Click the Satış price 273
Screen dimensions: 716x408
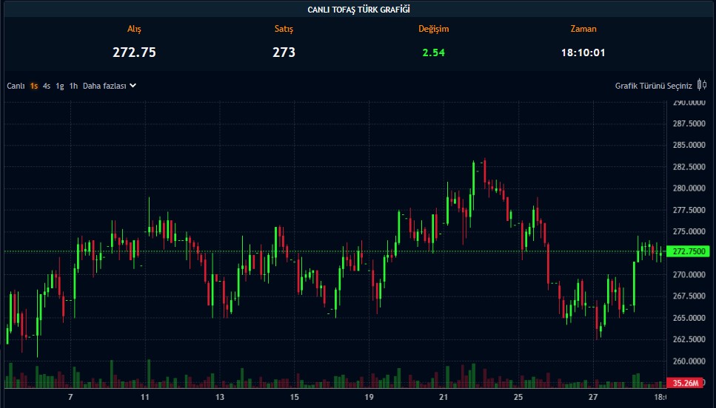284,52
